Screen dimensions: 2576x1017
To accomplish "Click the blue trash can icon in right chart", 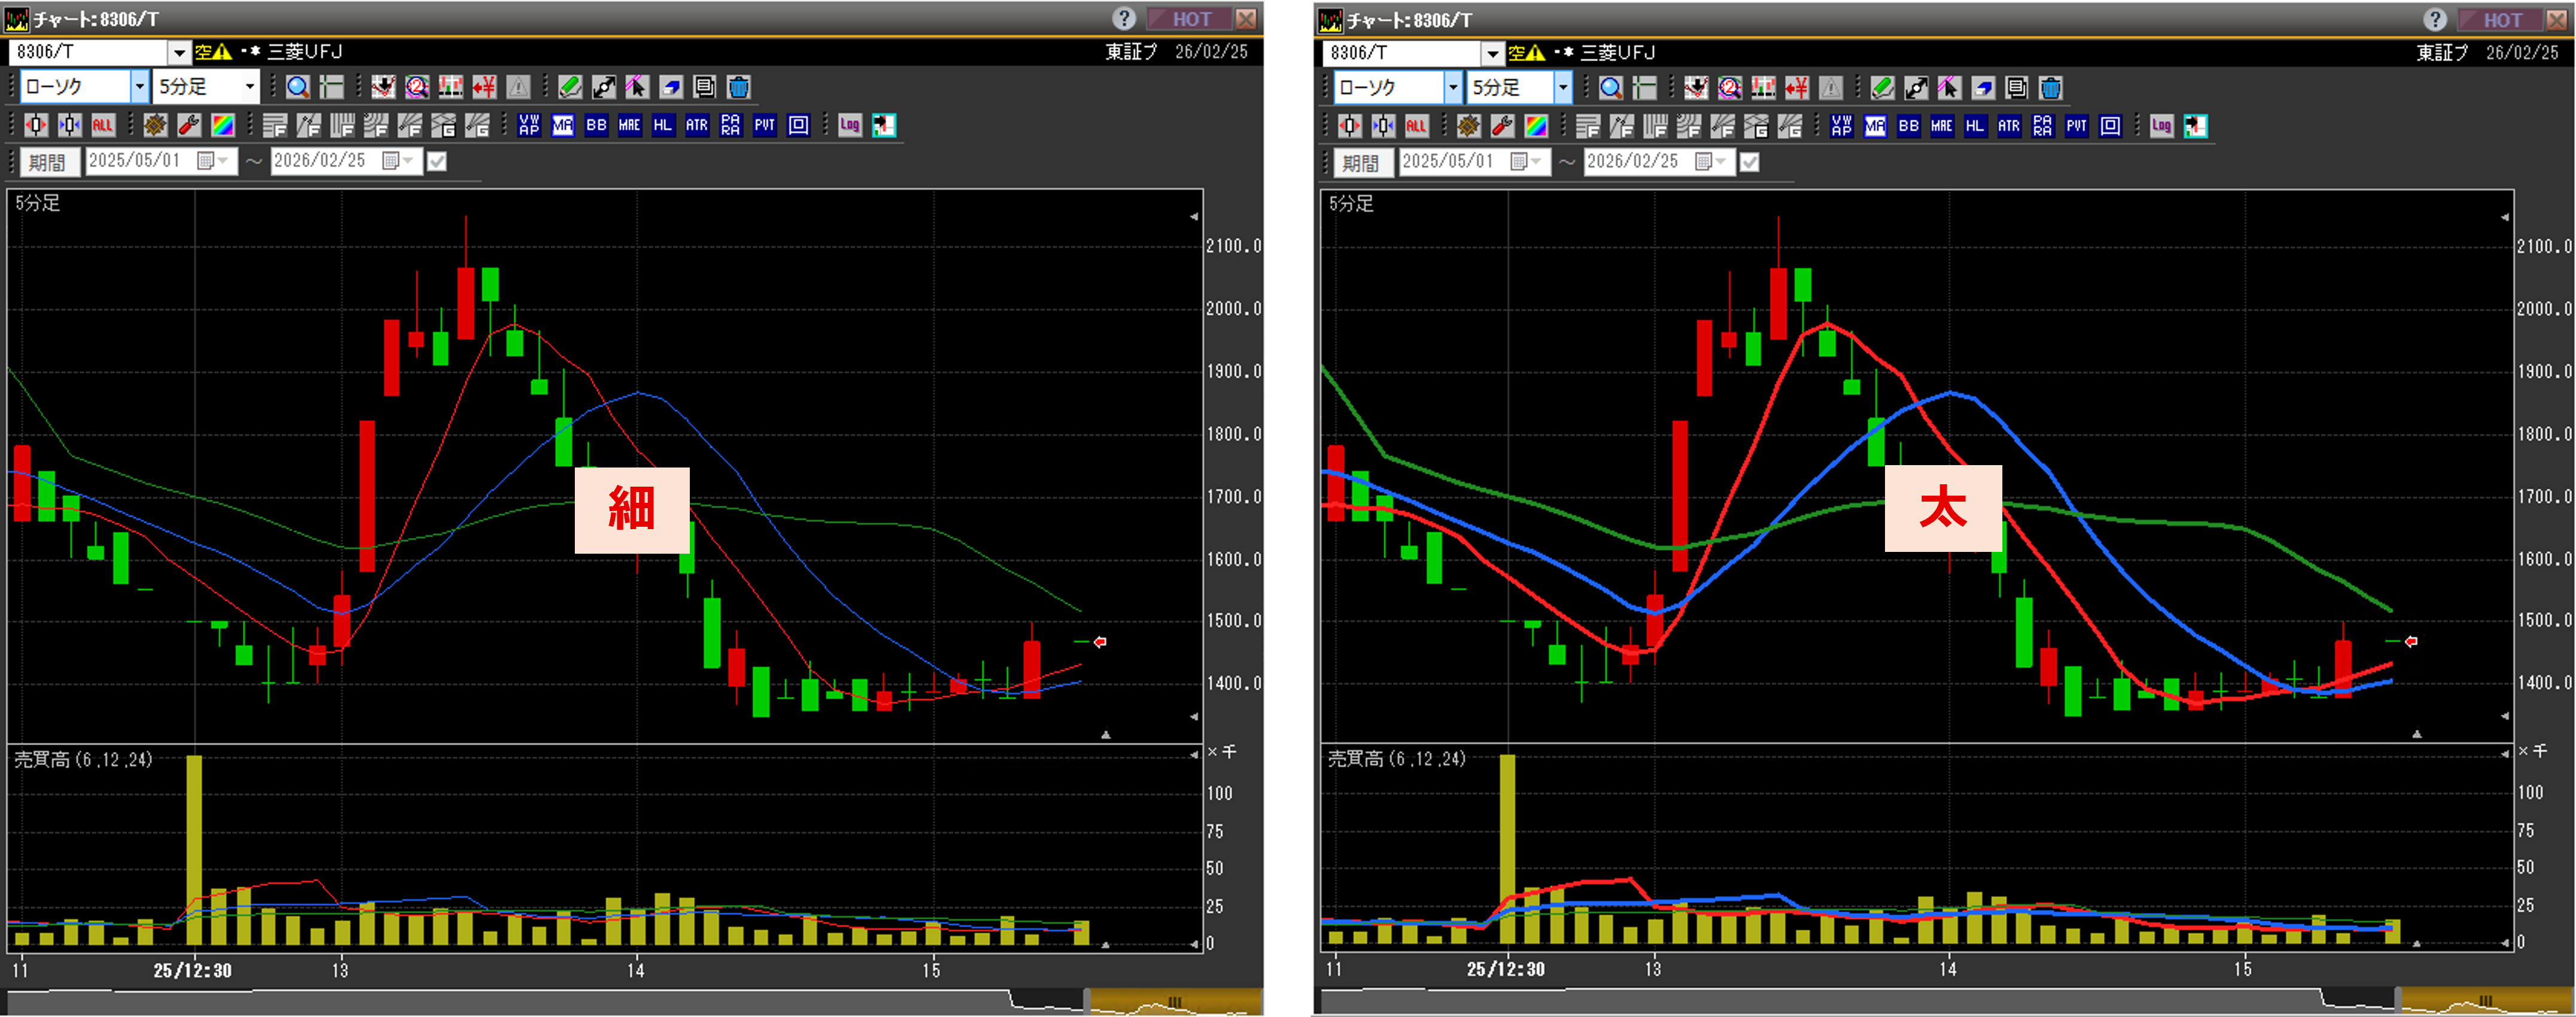I will pyautogui.click(x=2050, y=88).
